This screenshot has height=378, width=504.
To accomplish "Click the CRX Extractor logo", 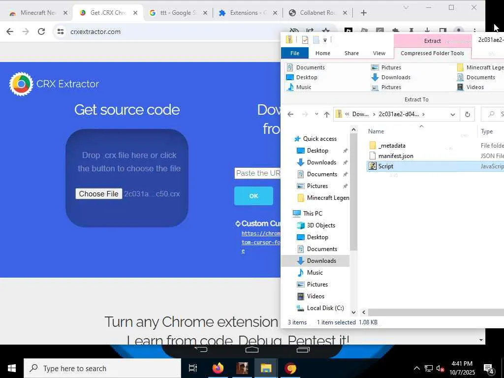I will [x=21, y=84].
